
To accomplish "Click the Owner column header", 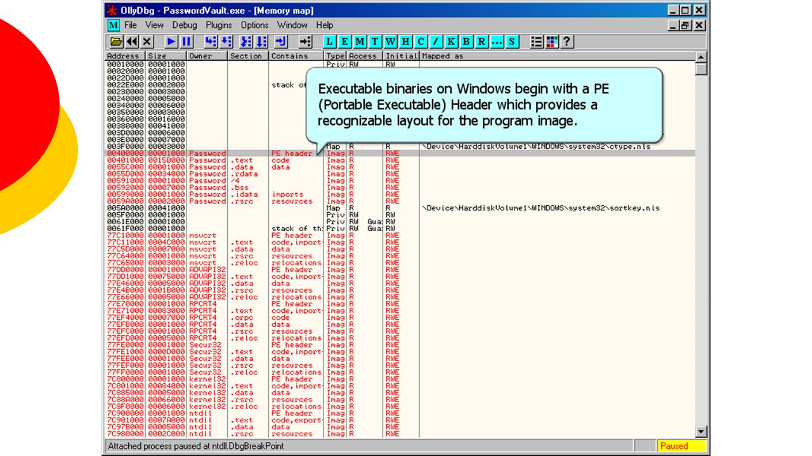I will [207, 56].
